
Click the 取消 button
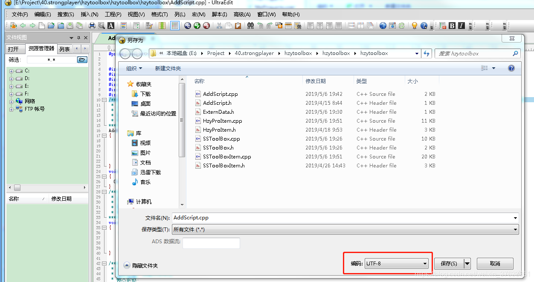point(495,264)
